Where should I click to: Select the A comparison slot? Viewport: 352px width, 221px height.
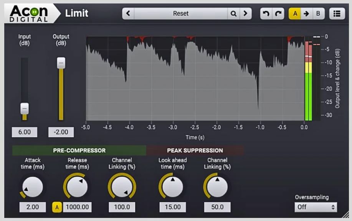pyautogui.click(x=295, y=13)
